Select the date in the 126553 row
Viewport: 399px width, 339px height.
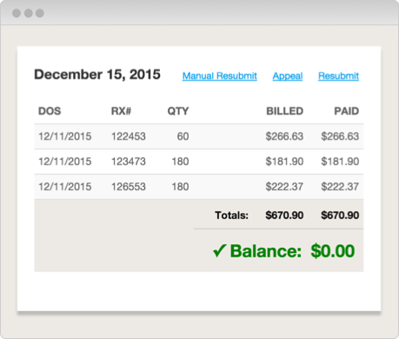(65, 187)
